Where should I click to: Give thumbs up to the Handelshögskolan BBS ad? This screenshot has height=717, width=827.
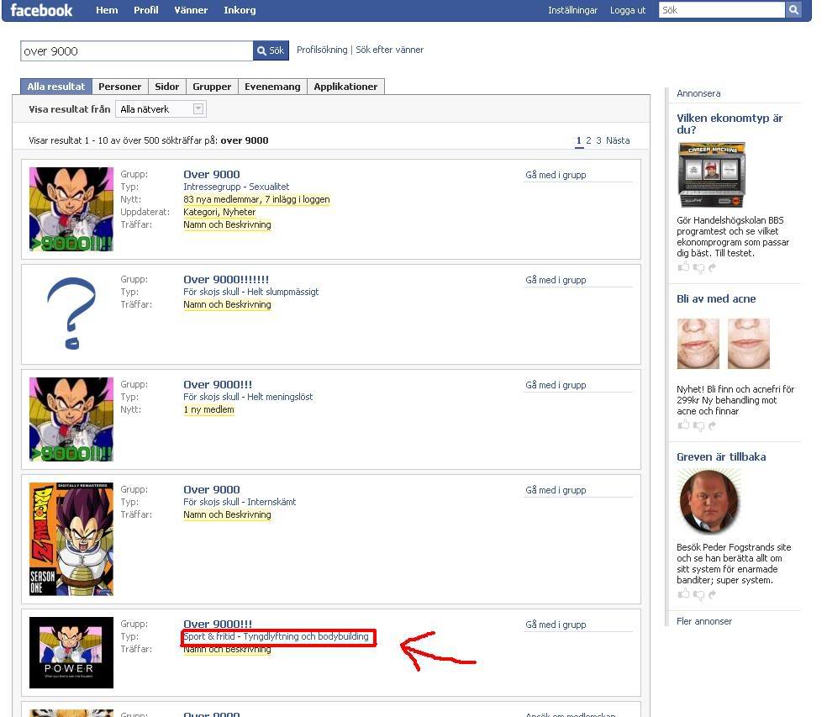[683, 267]
